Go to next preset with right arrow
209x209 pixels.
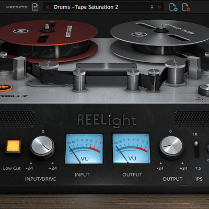tap(159, 7)
